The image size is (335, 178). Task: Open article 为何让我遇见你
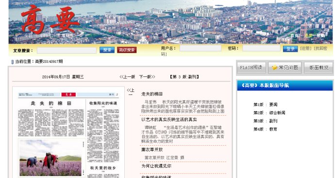(156, 166)
